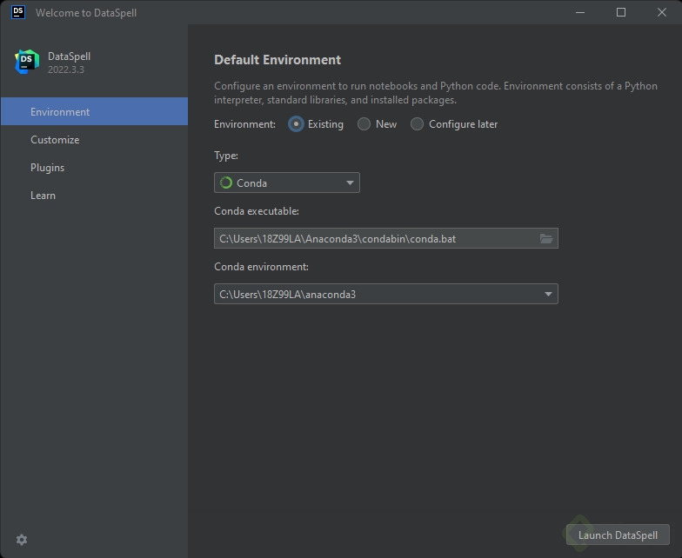Click the Default Environment heading

pos(277,60)
